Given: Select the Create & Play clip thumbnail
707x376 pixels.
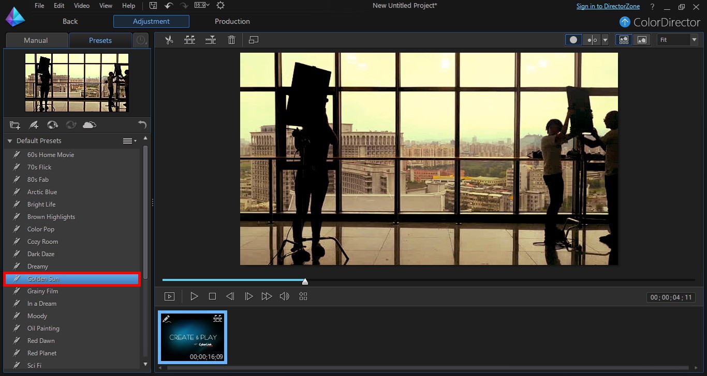Looking at the screenshot, I should pyautogui.click(x=193, y=337).
